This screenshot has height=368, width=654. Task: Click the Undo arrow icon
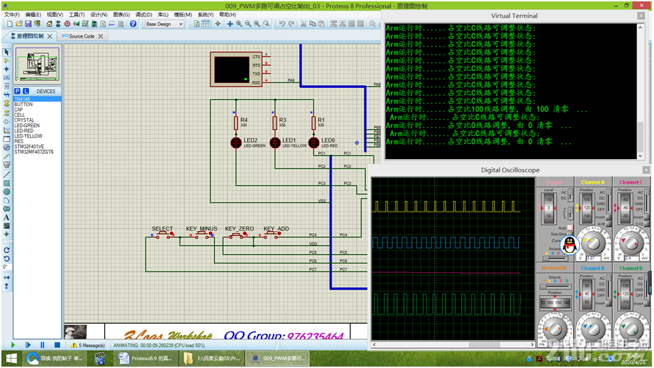coord(282,24)
